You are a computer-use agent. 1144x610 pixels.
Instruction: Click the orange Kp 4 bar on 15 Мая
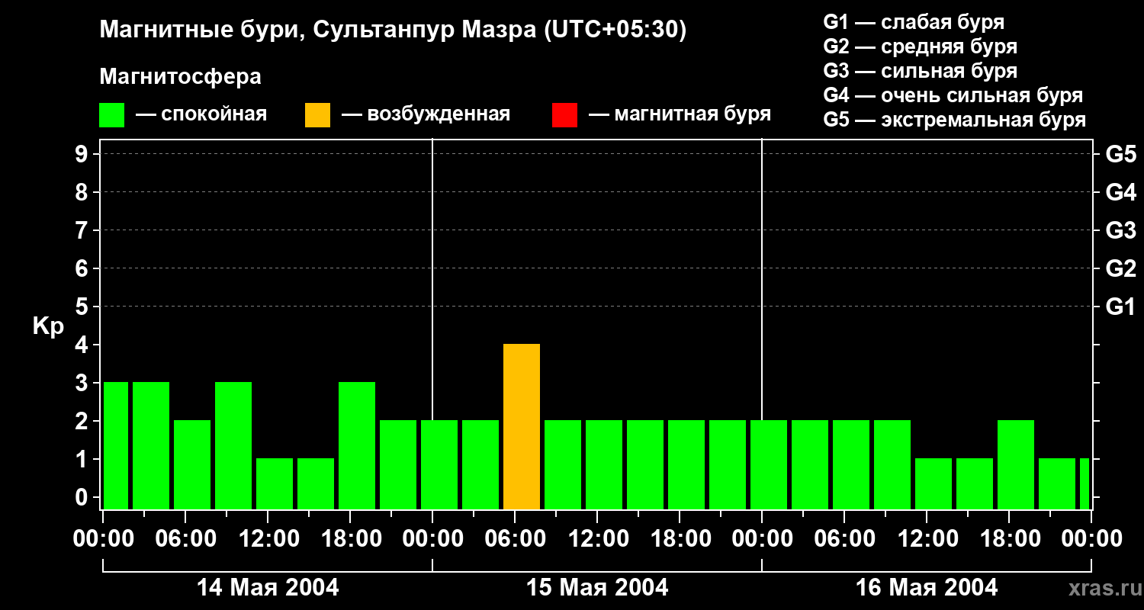pyautogui.click(x=522, y=427)
